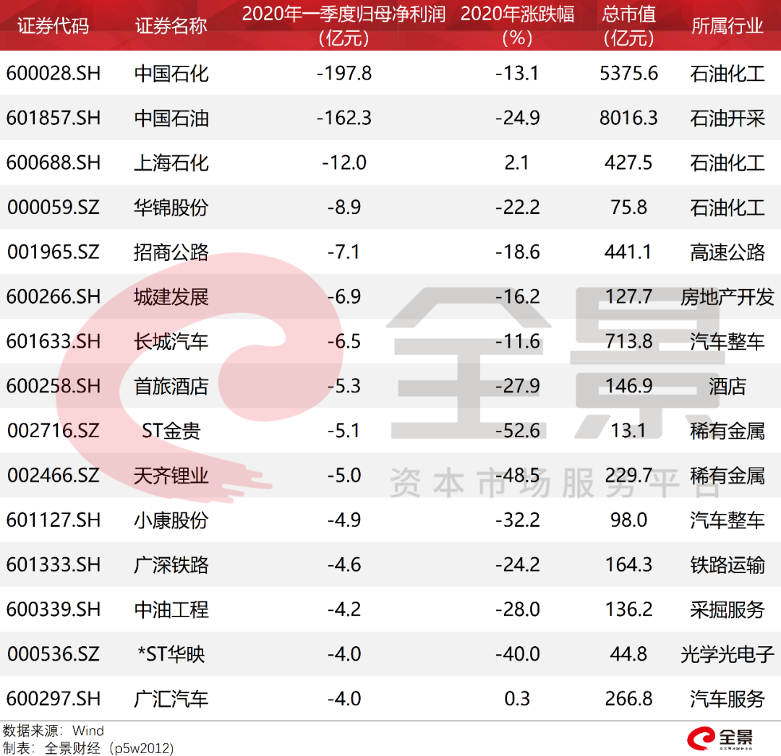The height and width of the screenshot is (756, 781).
Task: Click the 石油开采 industry cell
Action: point(727,119)
